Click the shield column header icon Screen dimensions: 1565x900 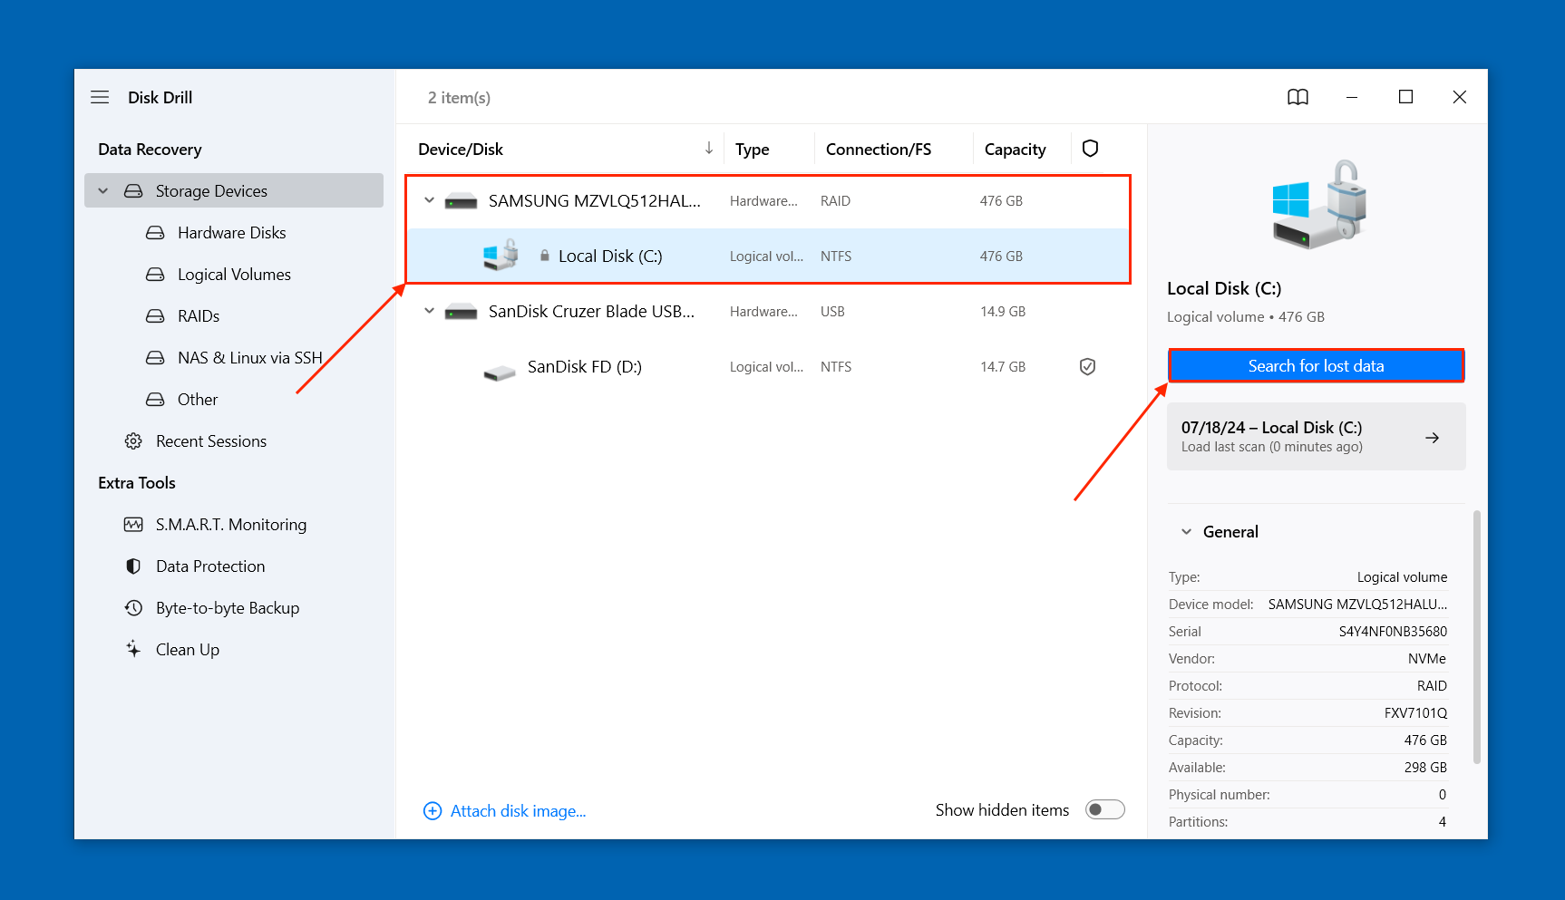click(1090, 149)
